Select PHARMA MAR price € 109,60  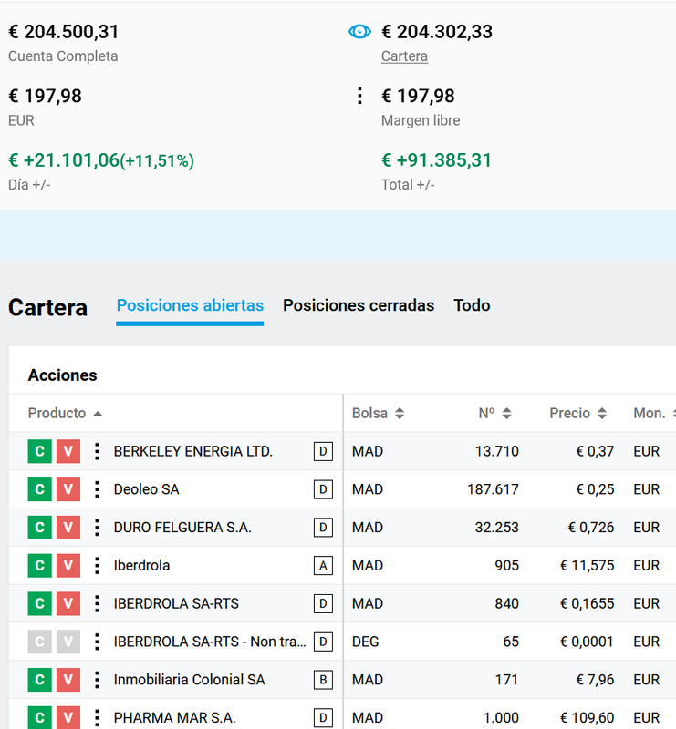coord(588,718)
